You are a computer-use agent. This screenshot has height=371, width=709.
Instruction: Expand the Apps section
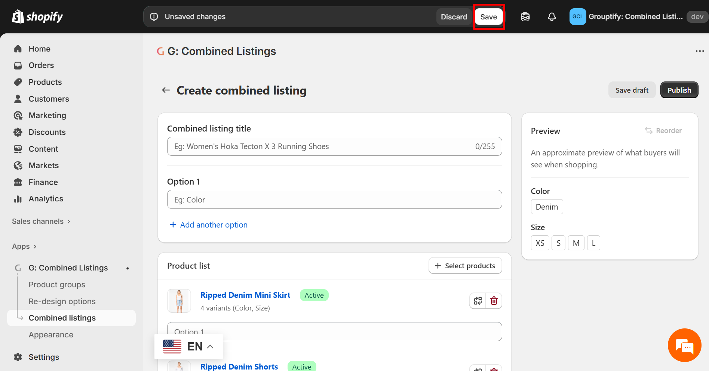(24, 246)
